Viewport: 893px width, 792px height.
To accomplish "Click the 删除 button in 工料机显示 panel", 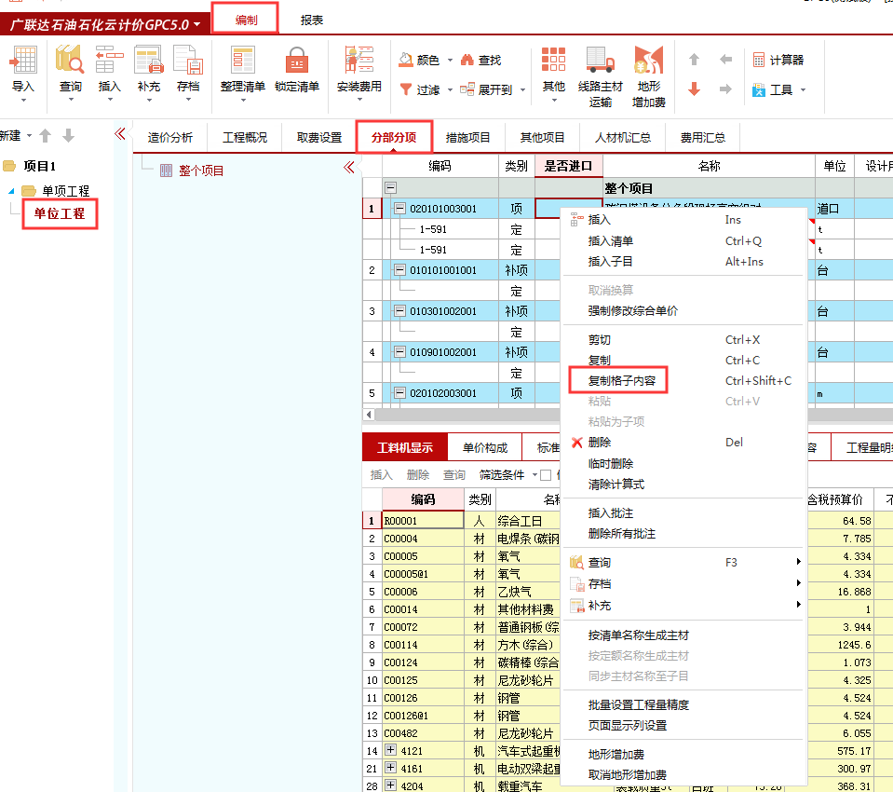I will click(x=418, y=474).
